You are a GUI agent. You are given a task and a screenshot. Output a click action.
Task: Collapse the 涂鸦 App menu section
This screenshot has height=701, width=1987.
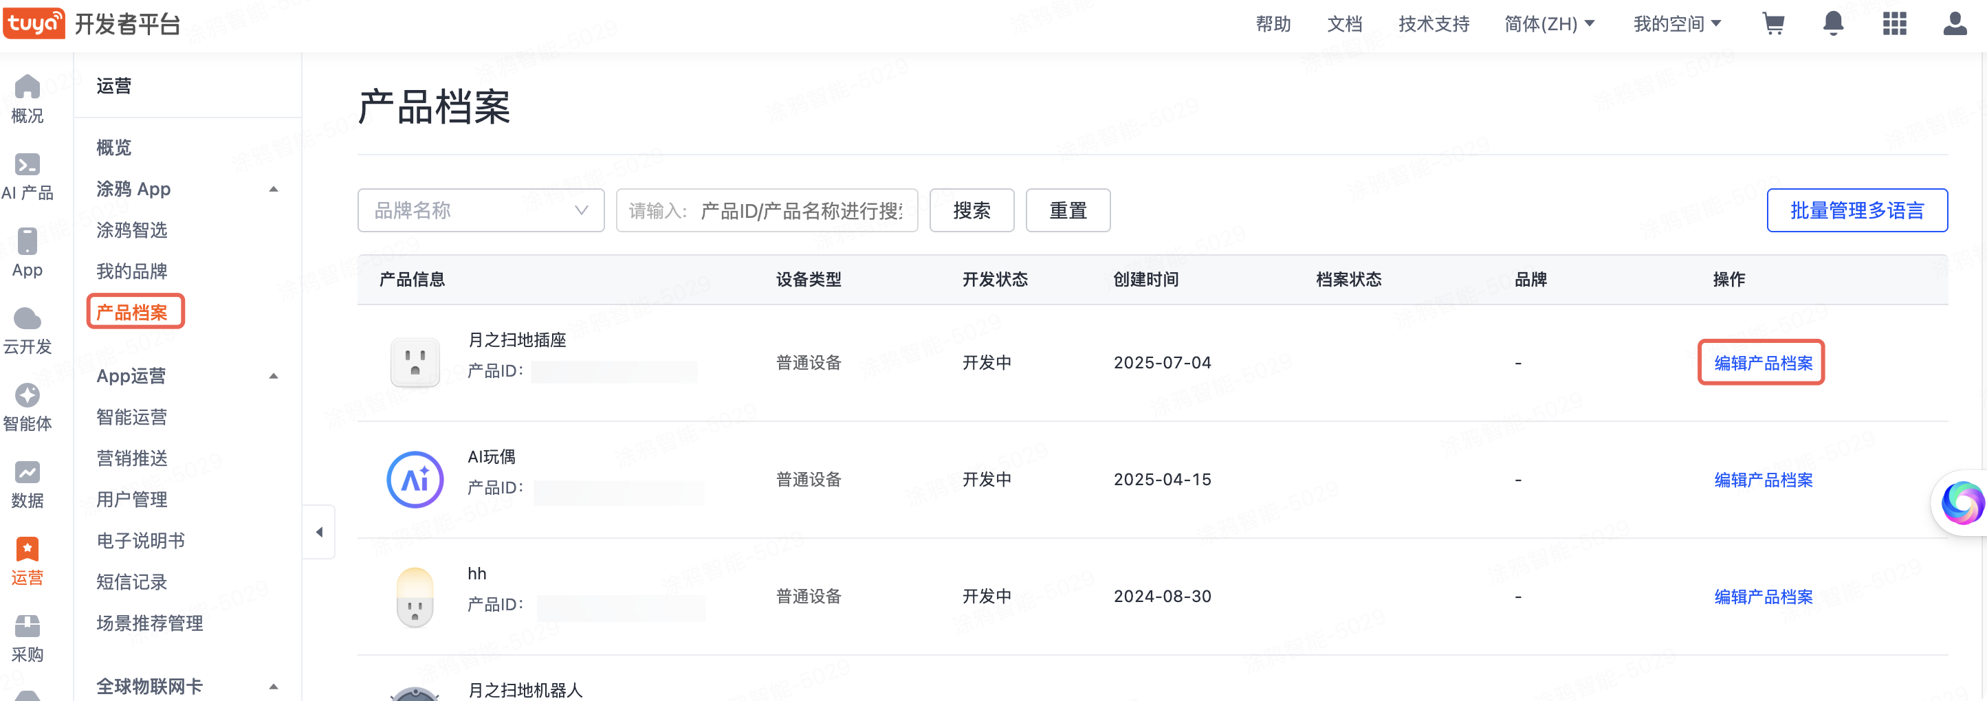[x=273, y=189]
